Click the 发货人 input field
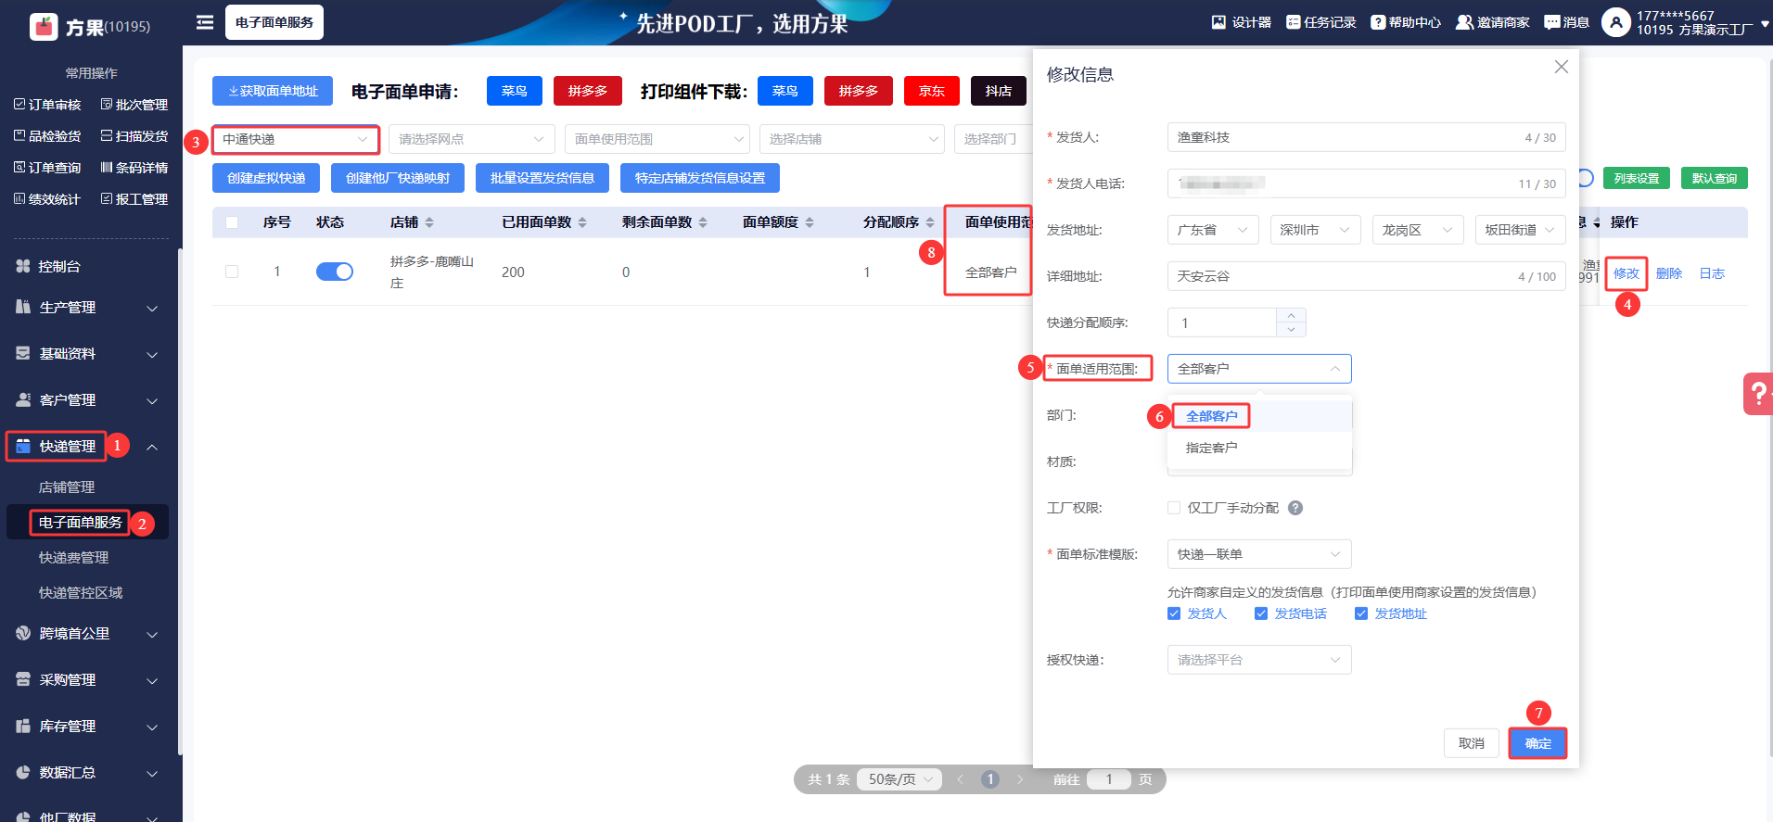Screen dimensions: 1773x822 (x=1367, y=137)
